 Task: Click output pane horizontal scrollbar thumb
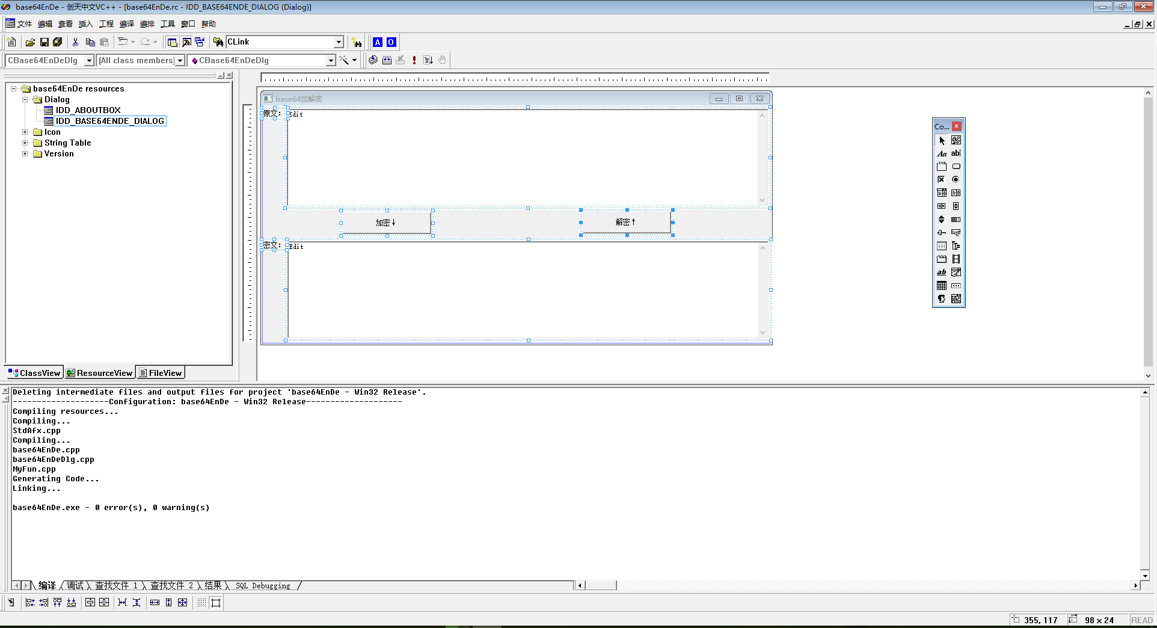click(x=601, y=585)
